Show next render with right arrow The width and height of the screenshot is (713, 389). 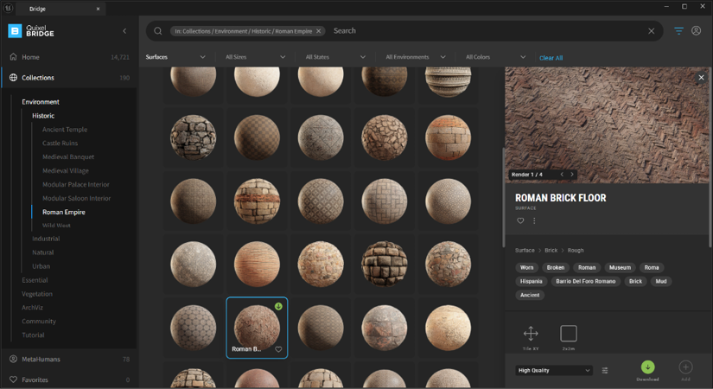coord(572,175)
